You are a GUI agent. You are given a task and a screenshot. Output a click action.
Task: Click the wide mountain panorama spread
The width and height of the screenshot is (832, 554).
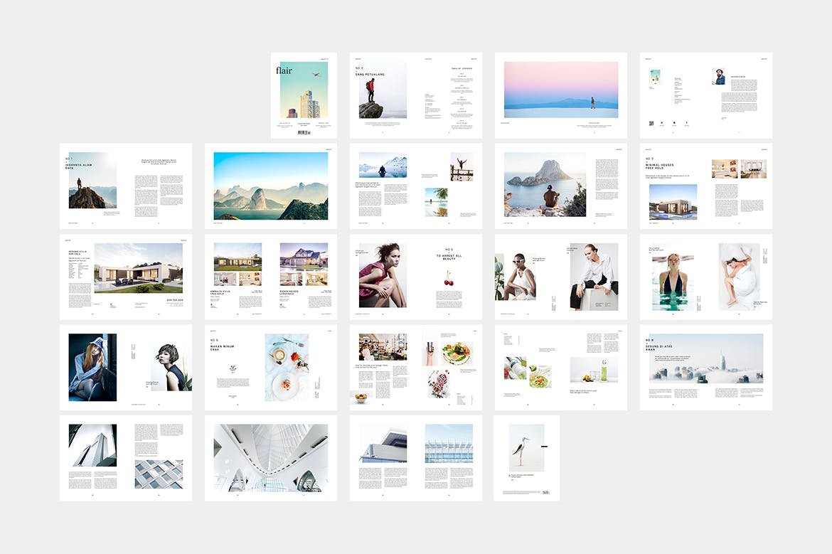(x=270, y=184)
